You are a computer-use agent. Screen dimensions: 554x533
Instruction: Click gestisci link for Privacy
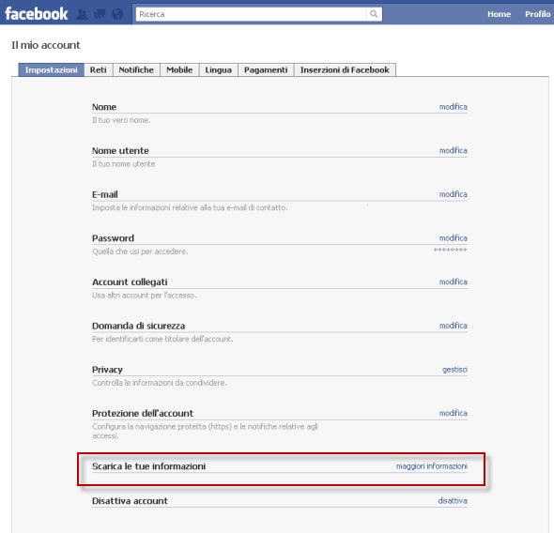tap(454, 369)
